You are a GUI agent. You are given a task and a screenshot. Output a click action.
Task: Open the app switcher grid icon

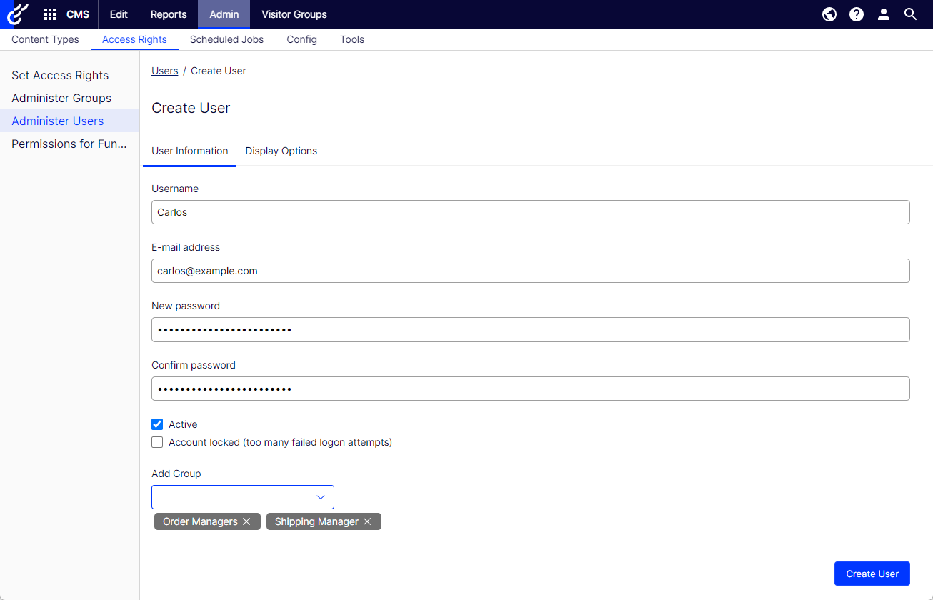(x=49, y=14)
